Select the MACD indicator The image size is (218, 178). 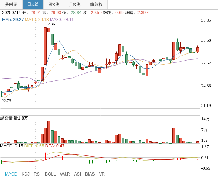(11, 174)
